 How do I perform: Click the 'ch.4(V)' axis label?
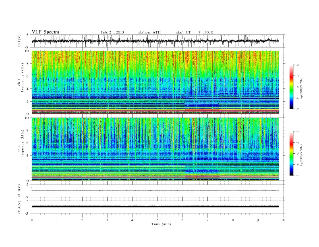click(19, 207)
